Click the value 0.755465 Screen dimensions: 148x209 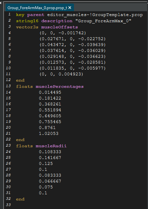click(50, 121)
